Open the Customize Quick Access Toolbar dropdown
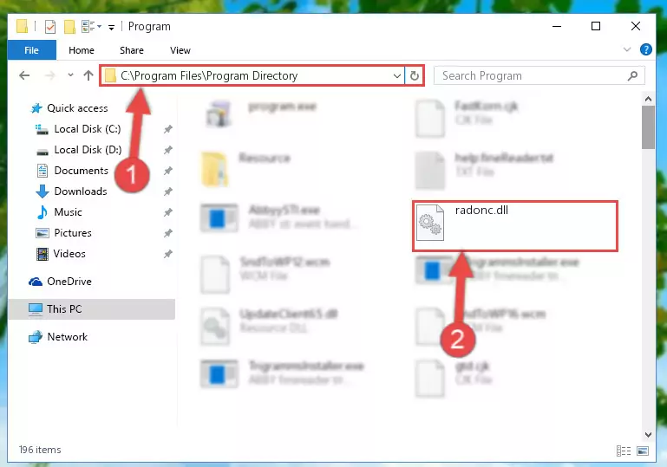Image resolution: width=667 pixels, height=467 pixels. pyautogui.click(x=111, y=28)
